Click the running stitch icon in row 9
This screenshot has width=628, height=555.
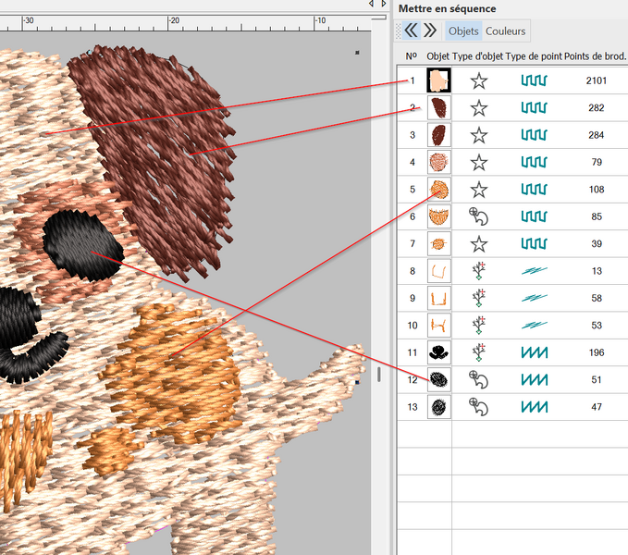534,298
